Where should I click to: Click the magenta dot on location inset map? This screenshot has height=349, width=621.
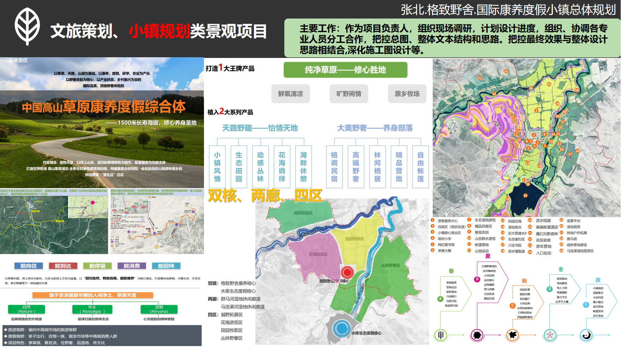[x=93, y=202]
